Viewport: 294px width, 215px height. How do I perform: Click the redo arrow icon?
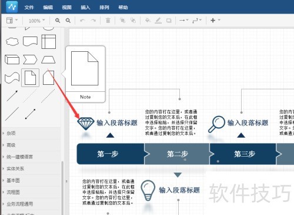click(x=93, y=21)
